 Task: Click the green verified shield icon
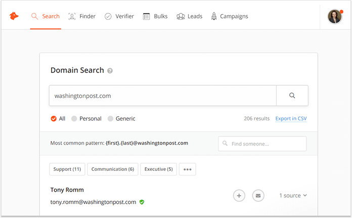click(x=142, y=202)
